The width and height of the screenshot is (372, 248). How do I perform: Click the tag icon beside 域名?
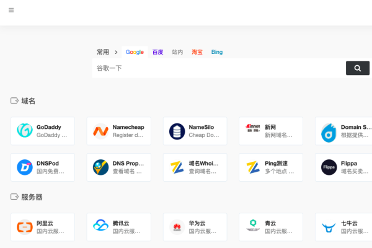point(14,100)
